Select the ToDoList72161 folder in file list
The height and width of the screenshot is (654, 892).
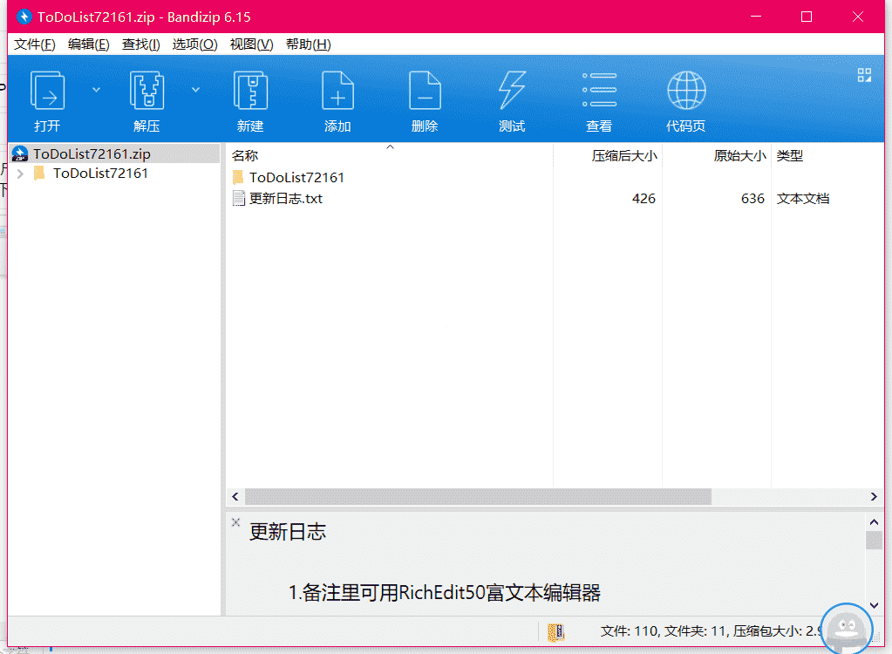tap(296, 177)
